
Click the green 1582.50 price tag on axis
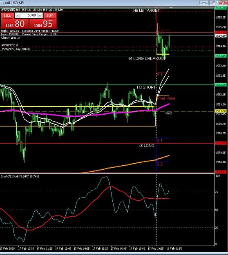221,85
